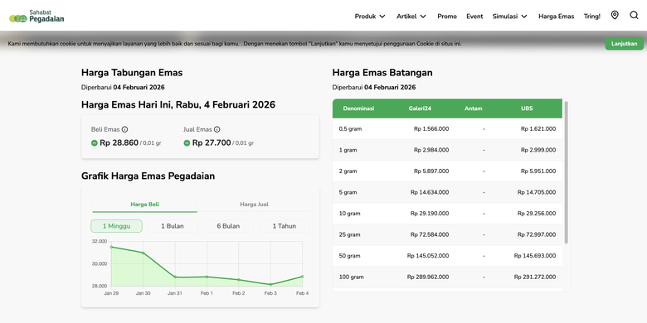Click the Feb 4 chart data point
This screenshot has height=323, width=647.
click(x=303, y=277)
